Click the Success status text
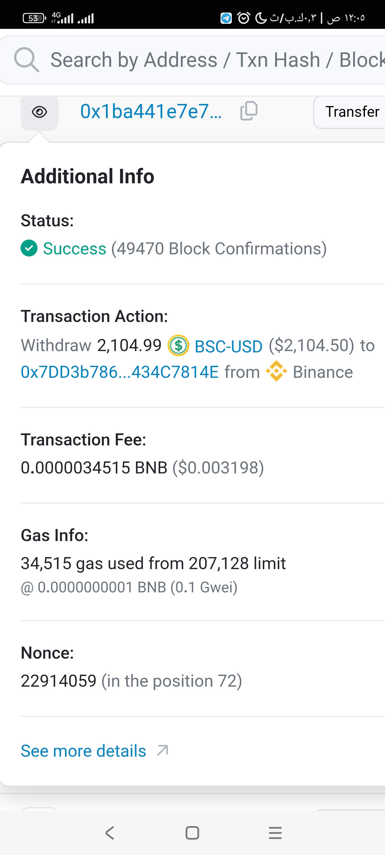The image size is (385, 855). coord(74,248)
